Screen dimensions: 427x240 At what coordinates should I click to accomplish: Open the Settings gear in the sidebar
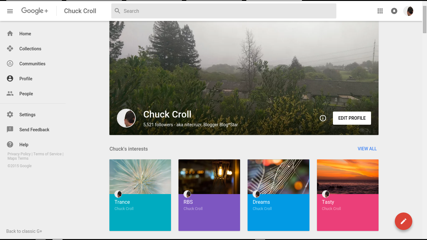(27, 114)
